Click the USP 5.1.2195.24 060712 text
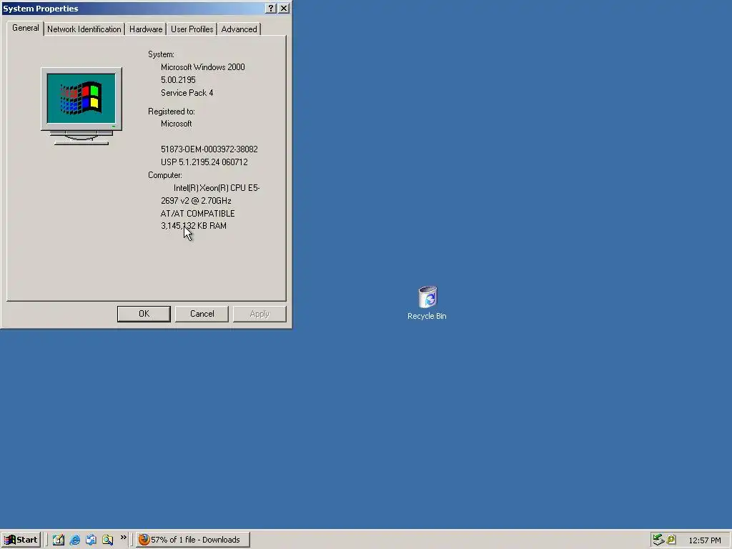The height and width of the screenshot is (549, 732). pos(204,162)
